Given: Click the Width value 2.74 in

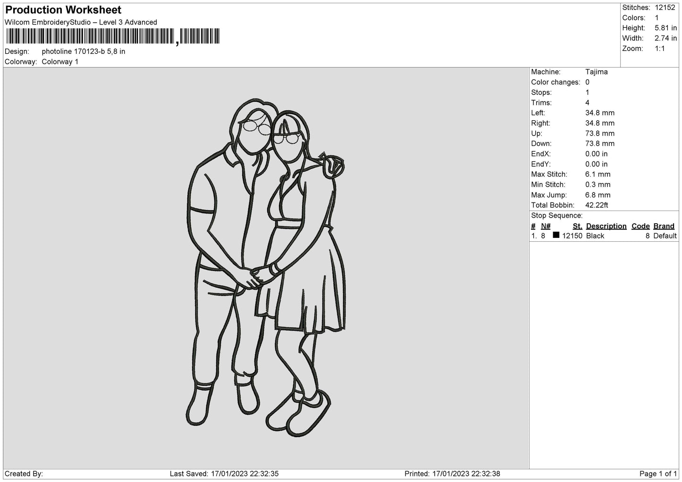Looking at the screenshot, I should coord(665,38).
